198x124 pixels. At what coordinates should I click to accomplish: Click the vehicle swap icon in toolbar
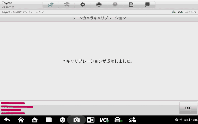[67, 4]
